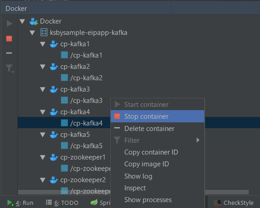
Task: Click the red stop square in context menu
Action: pyautogui.click(x=117, y=116)
